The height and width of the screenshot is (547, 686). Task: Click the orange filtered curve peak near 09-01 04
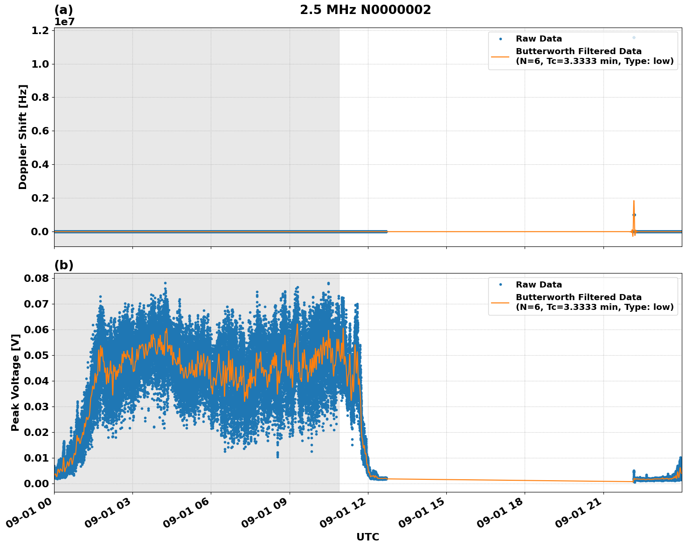point(167,328)
